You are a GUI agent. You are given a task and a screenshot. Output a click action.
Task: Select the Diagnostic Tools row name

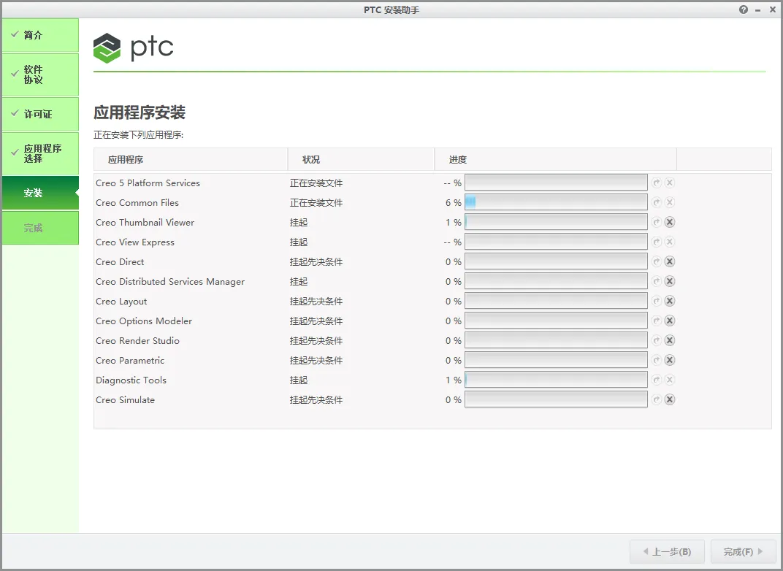coord(131,380)
